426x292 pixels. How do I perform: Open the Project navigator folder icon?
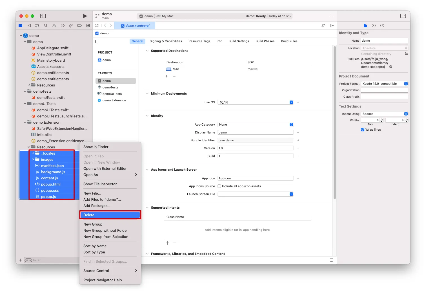21,26
